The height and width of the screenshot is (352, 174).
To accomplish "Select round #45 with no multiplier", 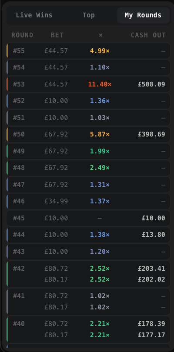I will pos(88,218).
